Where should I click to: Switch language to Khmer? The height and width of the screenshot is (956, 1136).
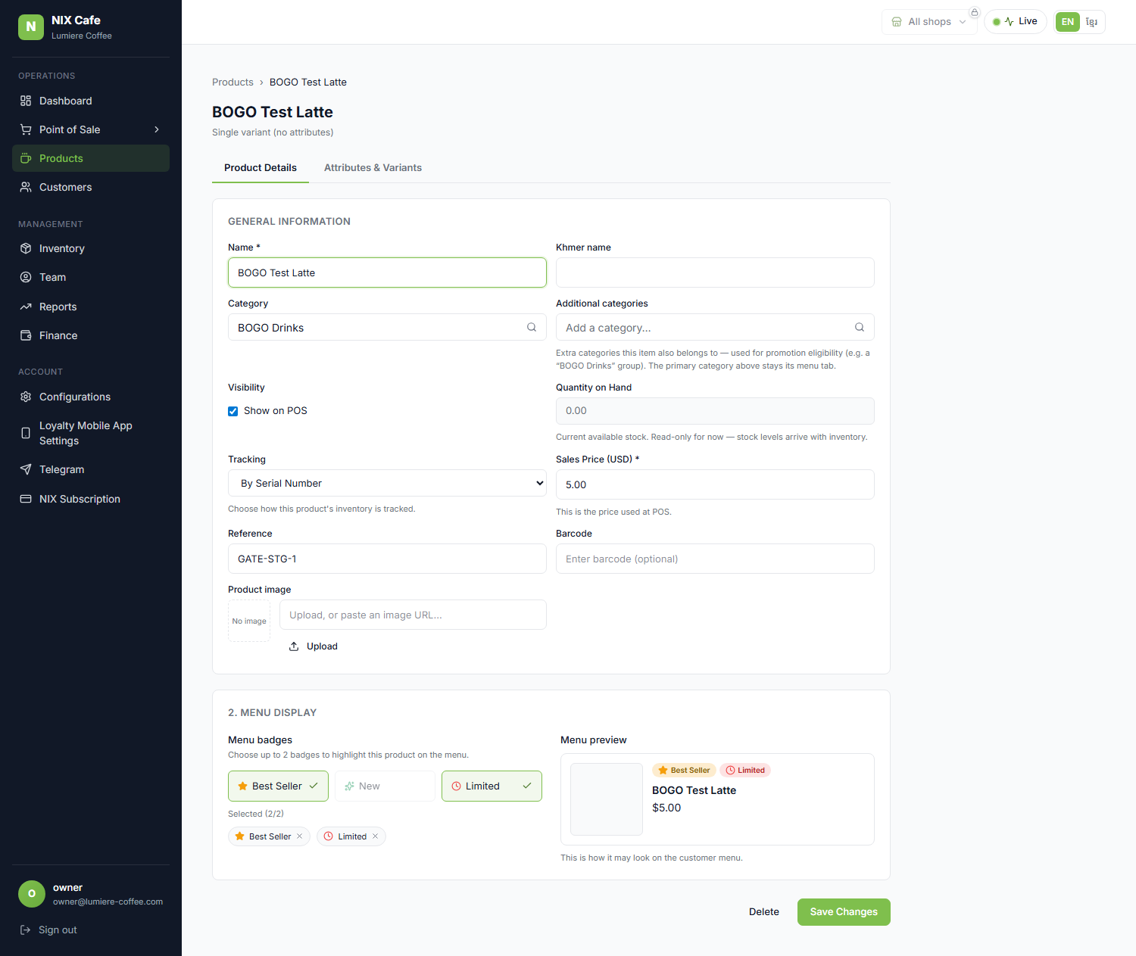coord(1091,22)
